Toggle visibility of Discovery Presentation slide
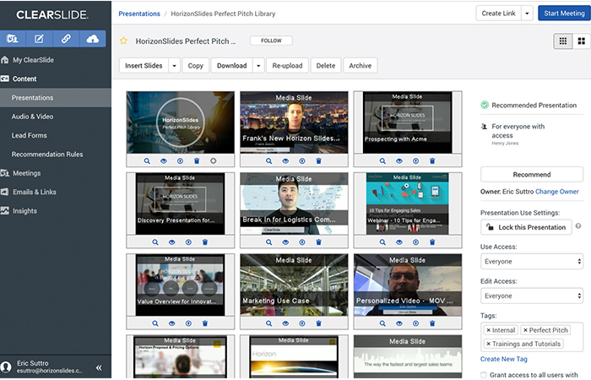The image size is (591, 380). click(172, 242)
